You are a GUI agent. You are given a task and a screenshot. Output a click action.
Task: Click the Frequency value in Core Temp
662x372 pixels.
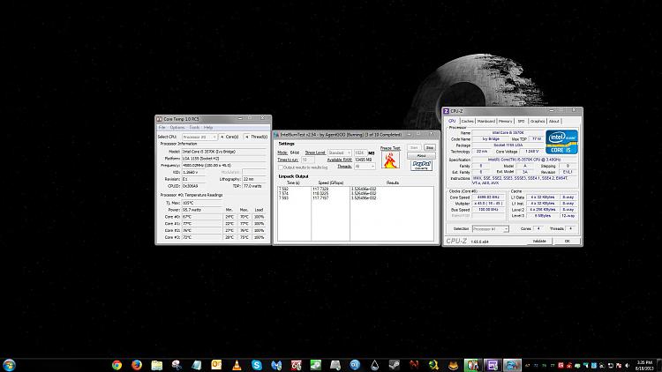[224, 166]
